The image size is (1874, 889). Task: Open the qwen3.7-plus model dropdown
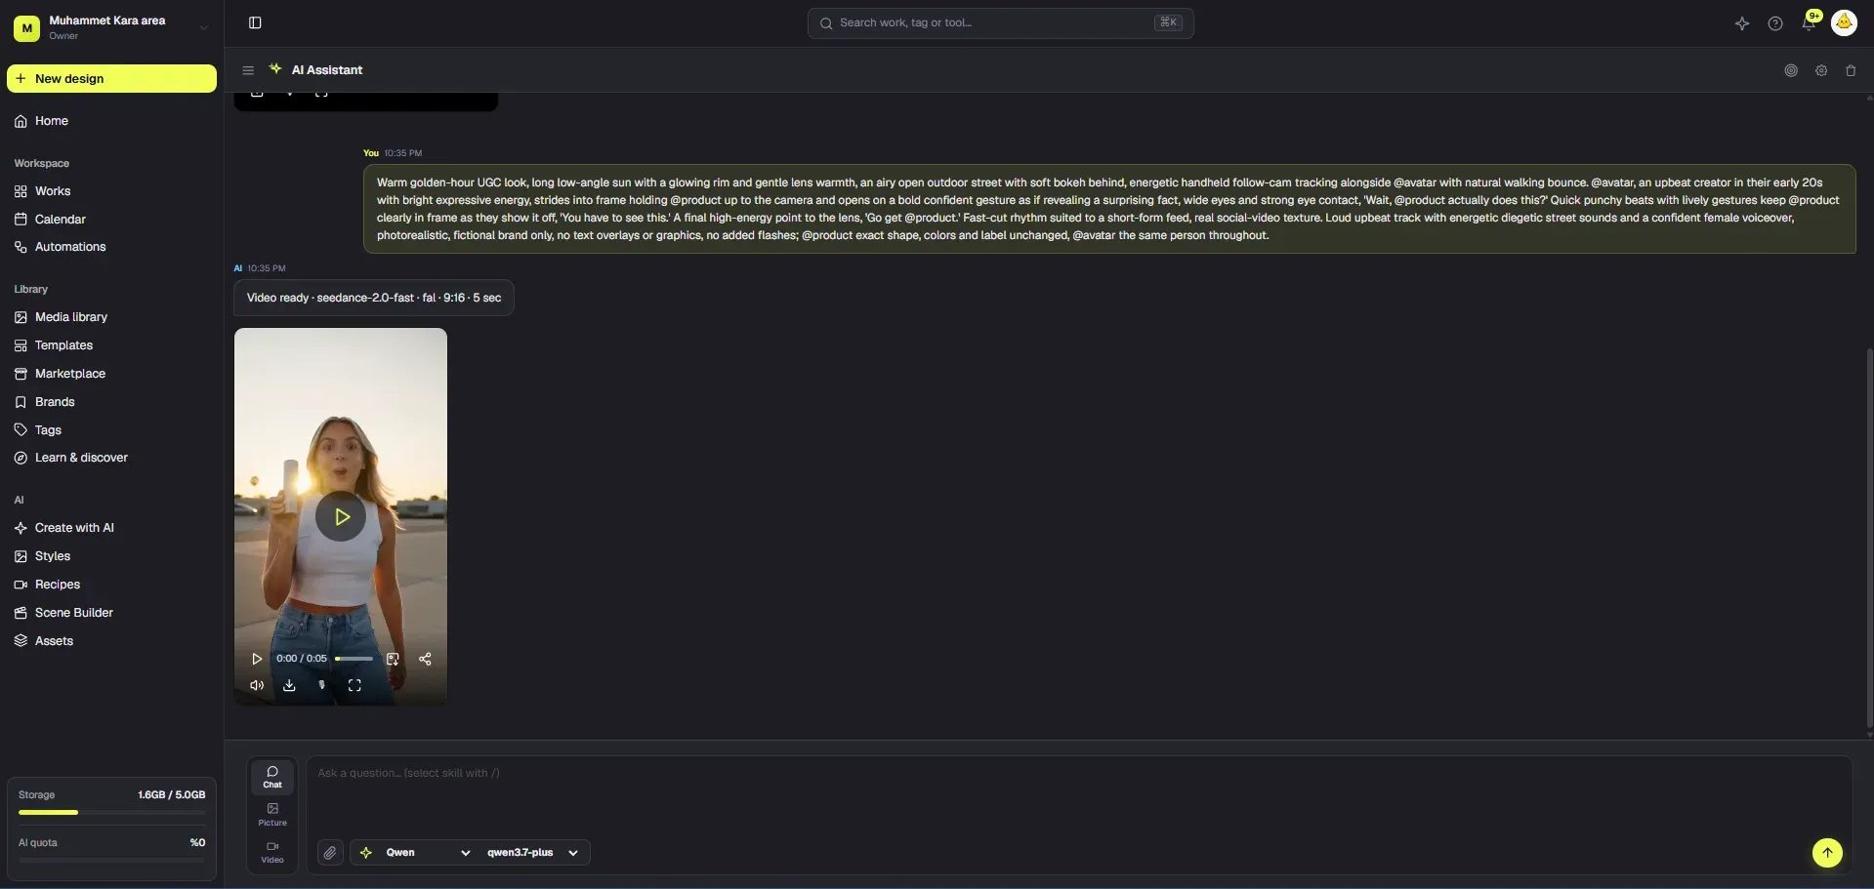[x=533, y=853]
